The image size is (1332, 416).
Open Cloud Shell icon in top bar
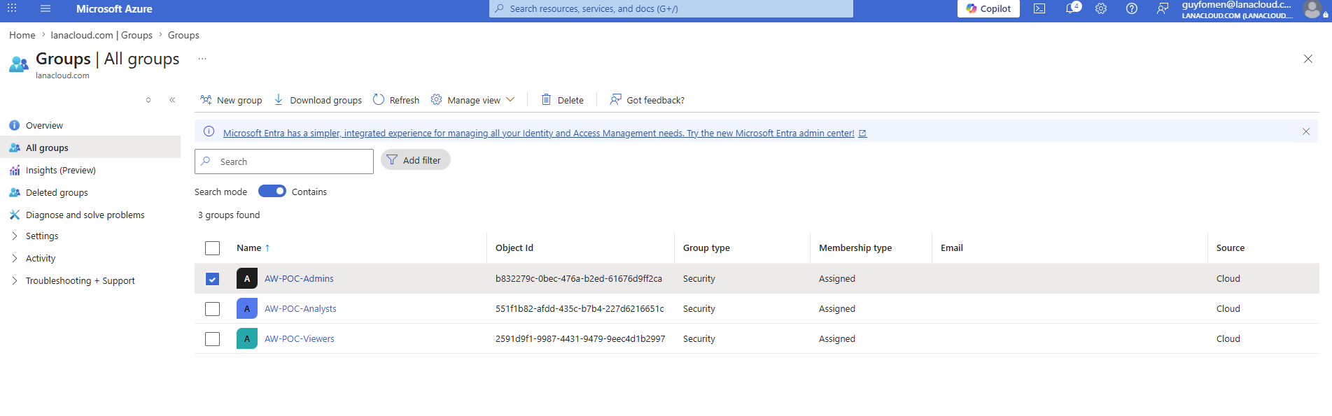[x=1039, y=8]
